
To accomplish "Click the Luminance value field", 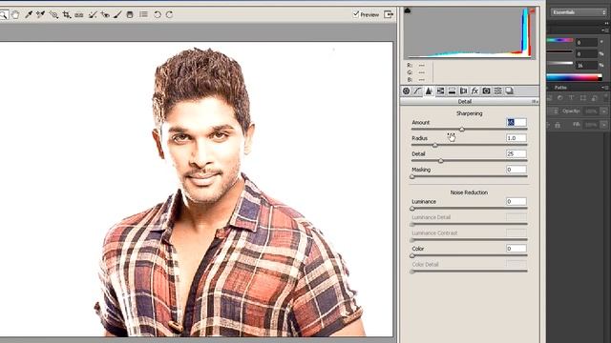I will tap(516, 201).
